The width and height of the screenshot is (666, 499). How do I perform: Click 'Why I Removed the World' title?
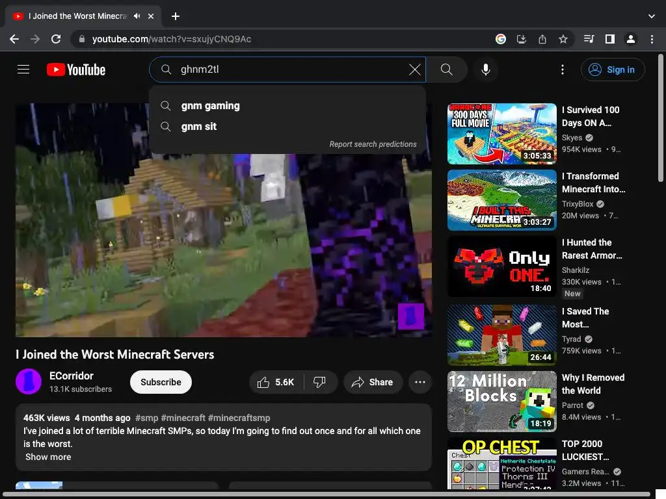click(593, 384)
